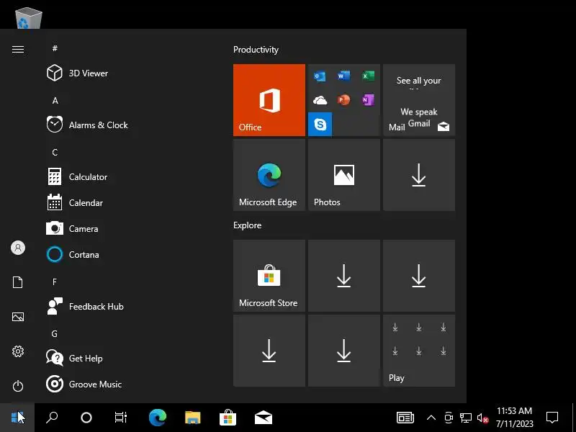Click the Recycle Bin desktop icon
This screenshot has width=576, height=432.
pyautogui.click(x=28, y=17)
